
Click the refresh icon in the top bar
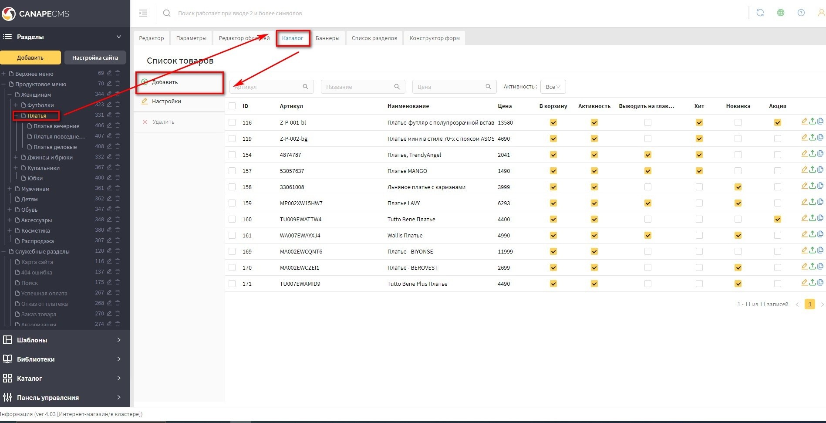click(760, 13)
